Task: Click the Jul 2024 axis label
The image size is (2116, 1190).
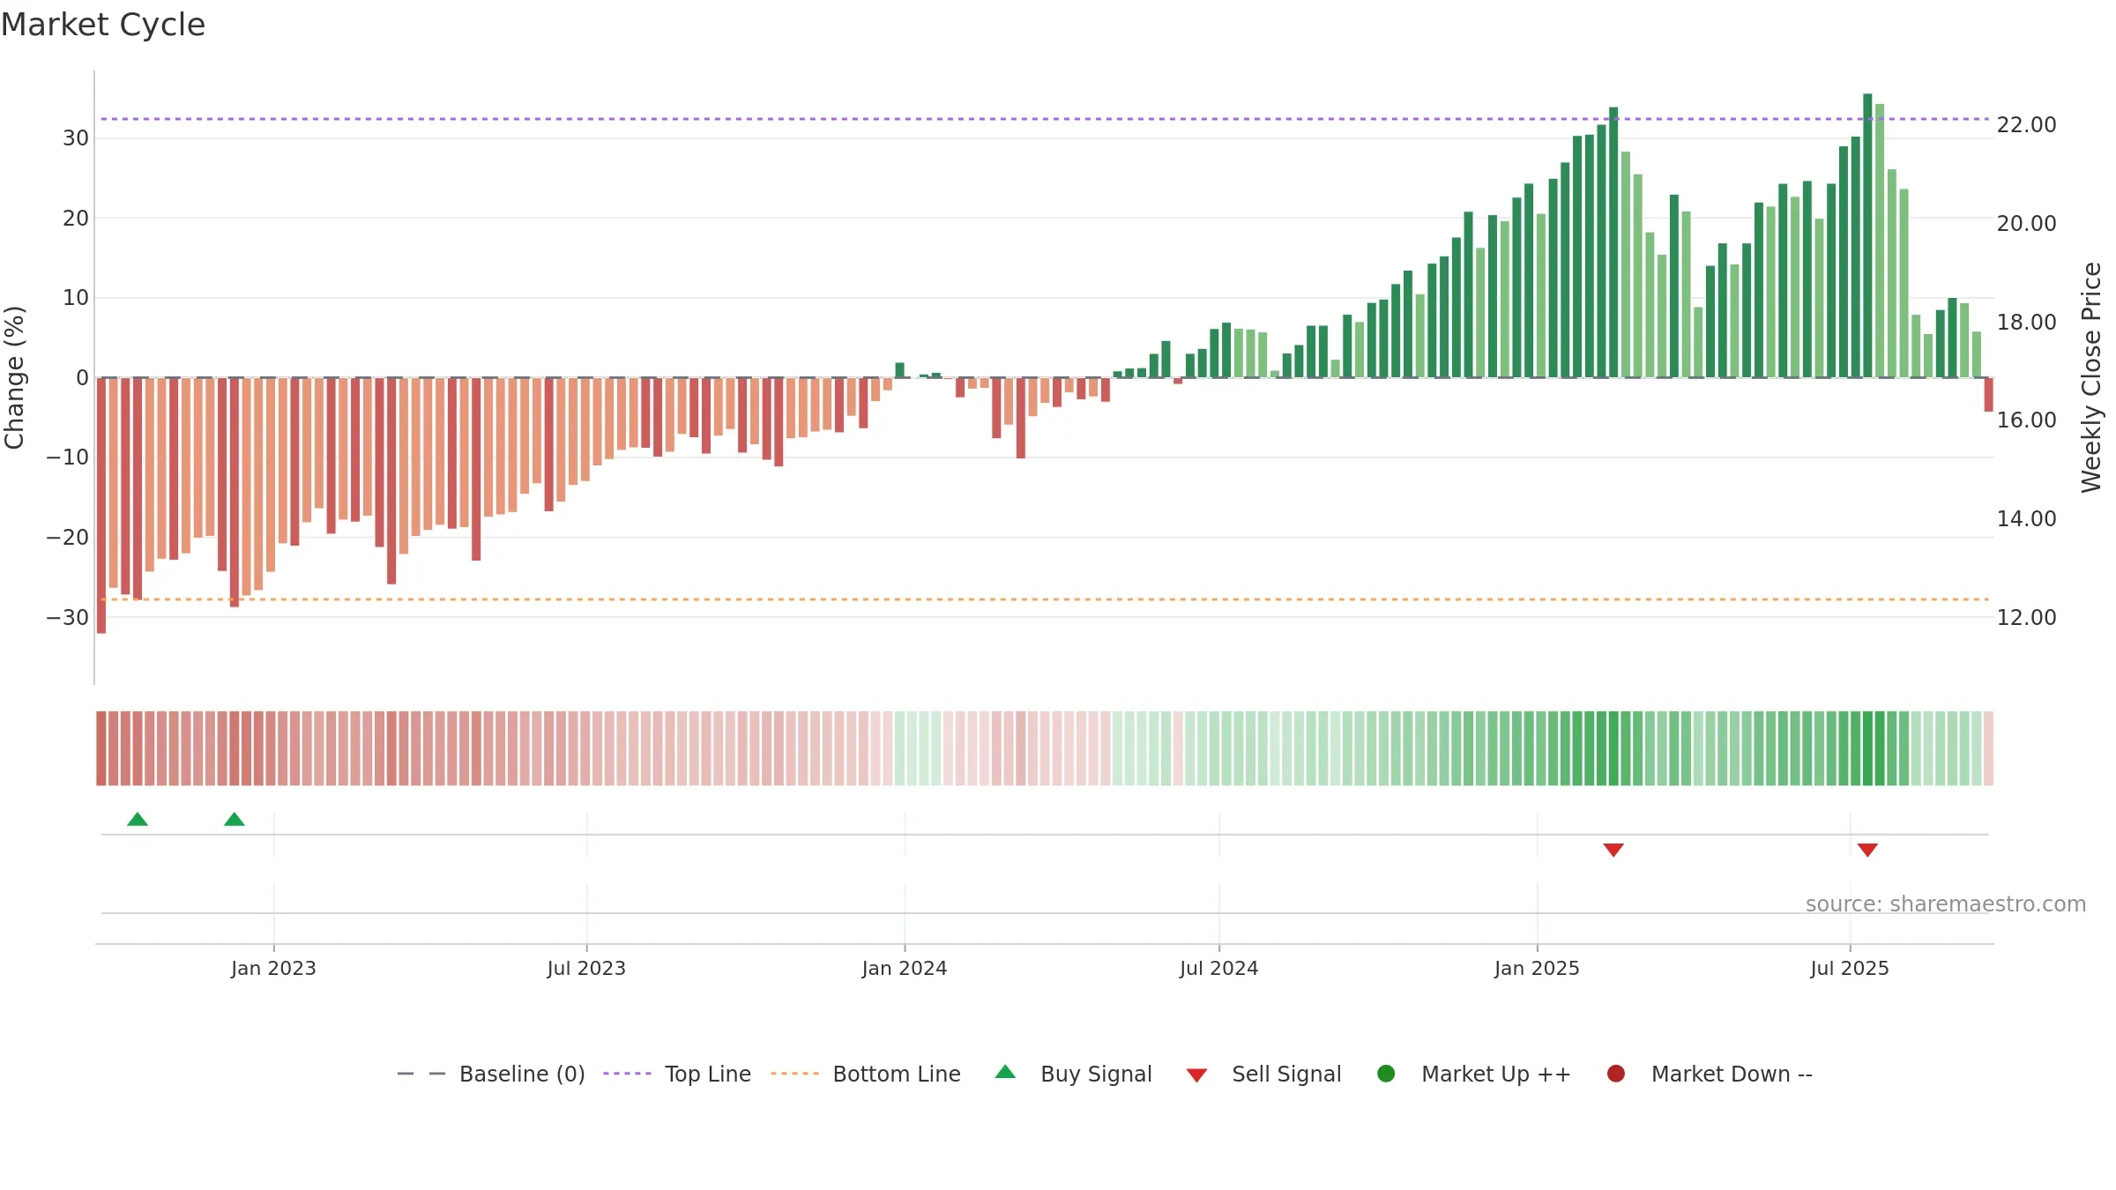Action: [1219, 968]
